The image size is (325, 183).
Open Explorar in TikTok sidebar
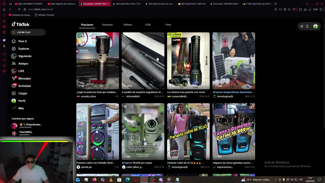point(20,49)
